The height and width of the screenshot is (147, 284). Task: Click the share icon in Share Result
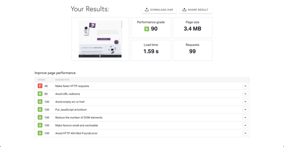click(184, 10)
